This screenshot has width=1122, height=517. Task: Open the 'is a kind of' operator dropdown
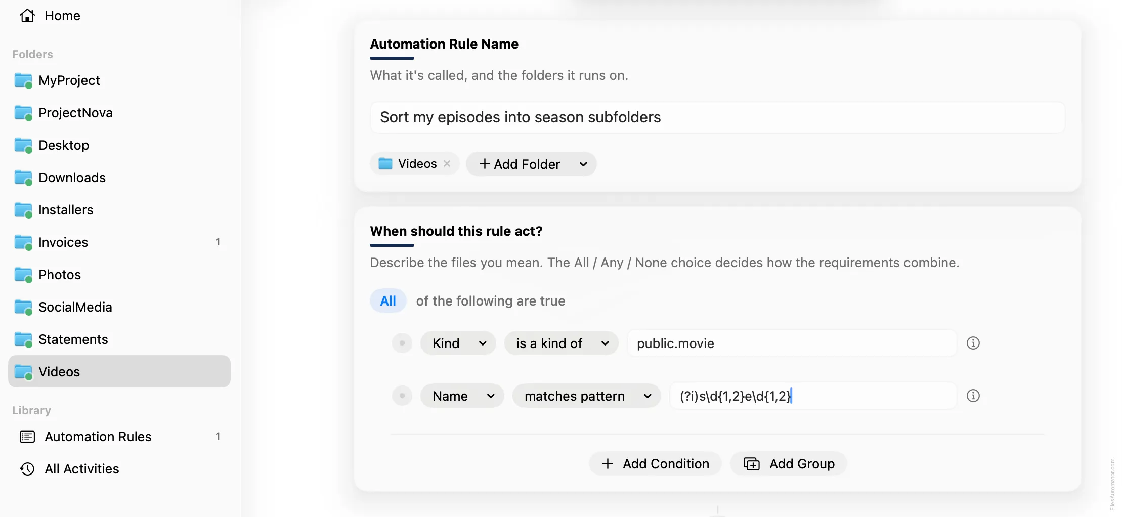(x=562, y=343)
